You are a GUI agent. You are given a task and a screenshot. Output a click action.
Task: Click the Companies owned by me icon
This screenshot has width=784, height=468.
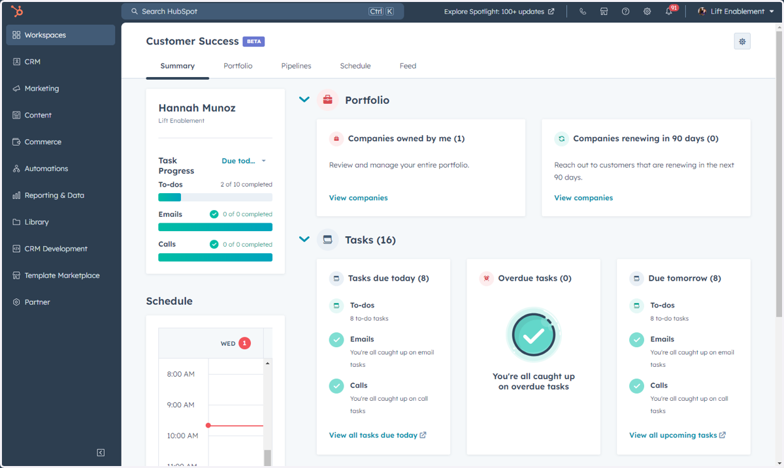(x=336, y=138)
